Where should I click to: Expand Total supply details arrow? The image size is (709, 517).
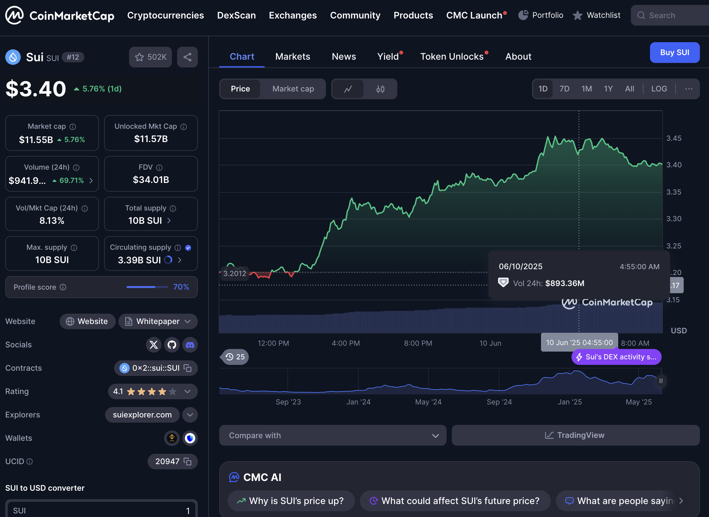click(x=169, y=221)
